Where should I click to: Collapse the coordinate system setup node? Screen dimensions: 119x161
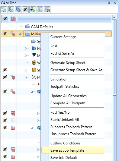[x=26, y=77]
